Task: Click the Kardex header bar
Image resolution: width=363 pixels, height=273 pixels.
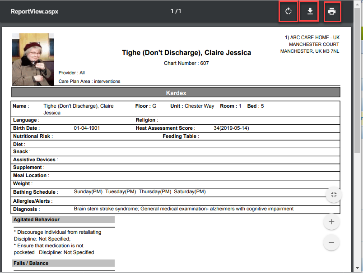Action: (x=176, y=93)
